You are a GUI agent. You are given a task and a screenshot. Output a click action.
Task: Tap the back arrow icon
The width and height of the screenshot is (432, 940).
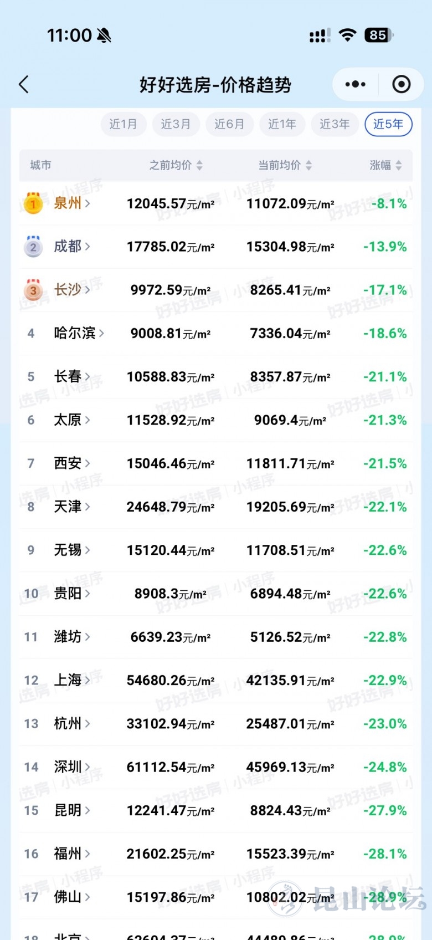point(23,85)
